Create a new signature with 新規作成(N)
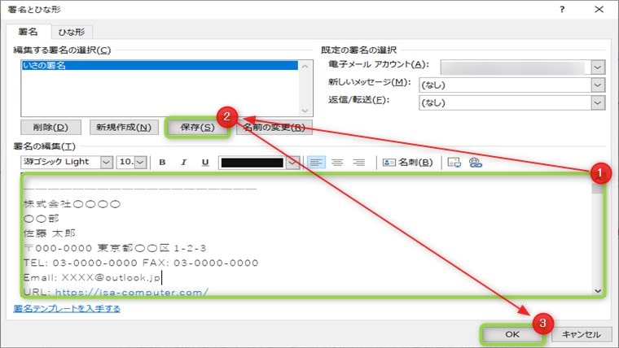 (124, 128)
